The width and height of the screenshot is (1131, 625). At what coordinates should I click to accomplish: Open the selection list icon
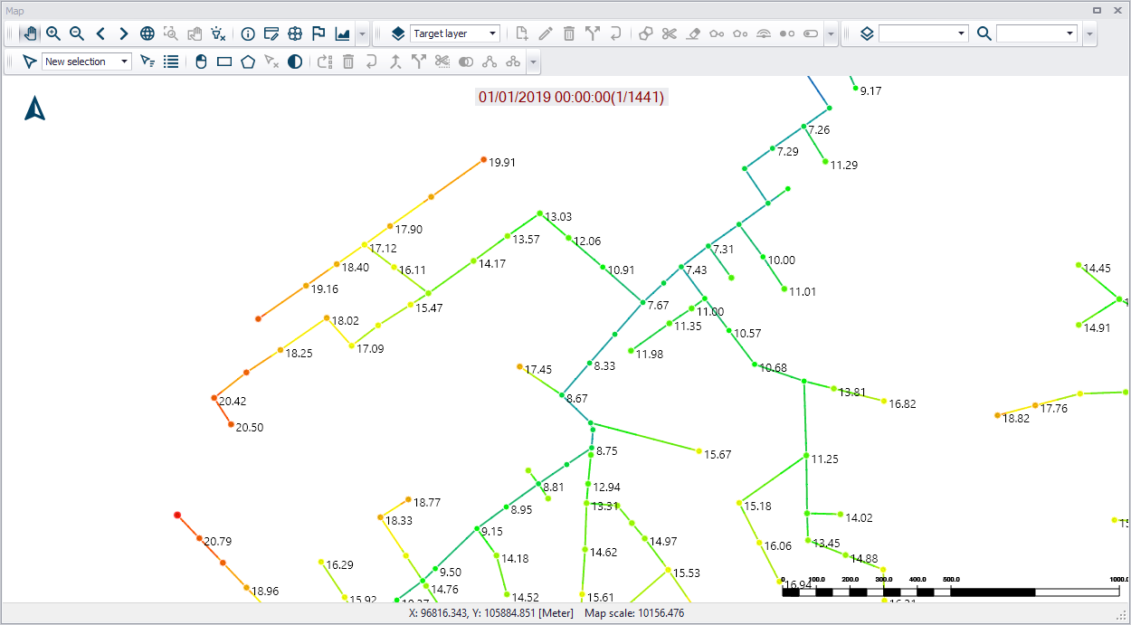tap(171, 62)
